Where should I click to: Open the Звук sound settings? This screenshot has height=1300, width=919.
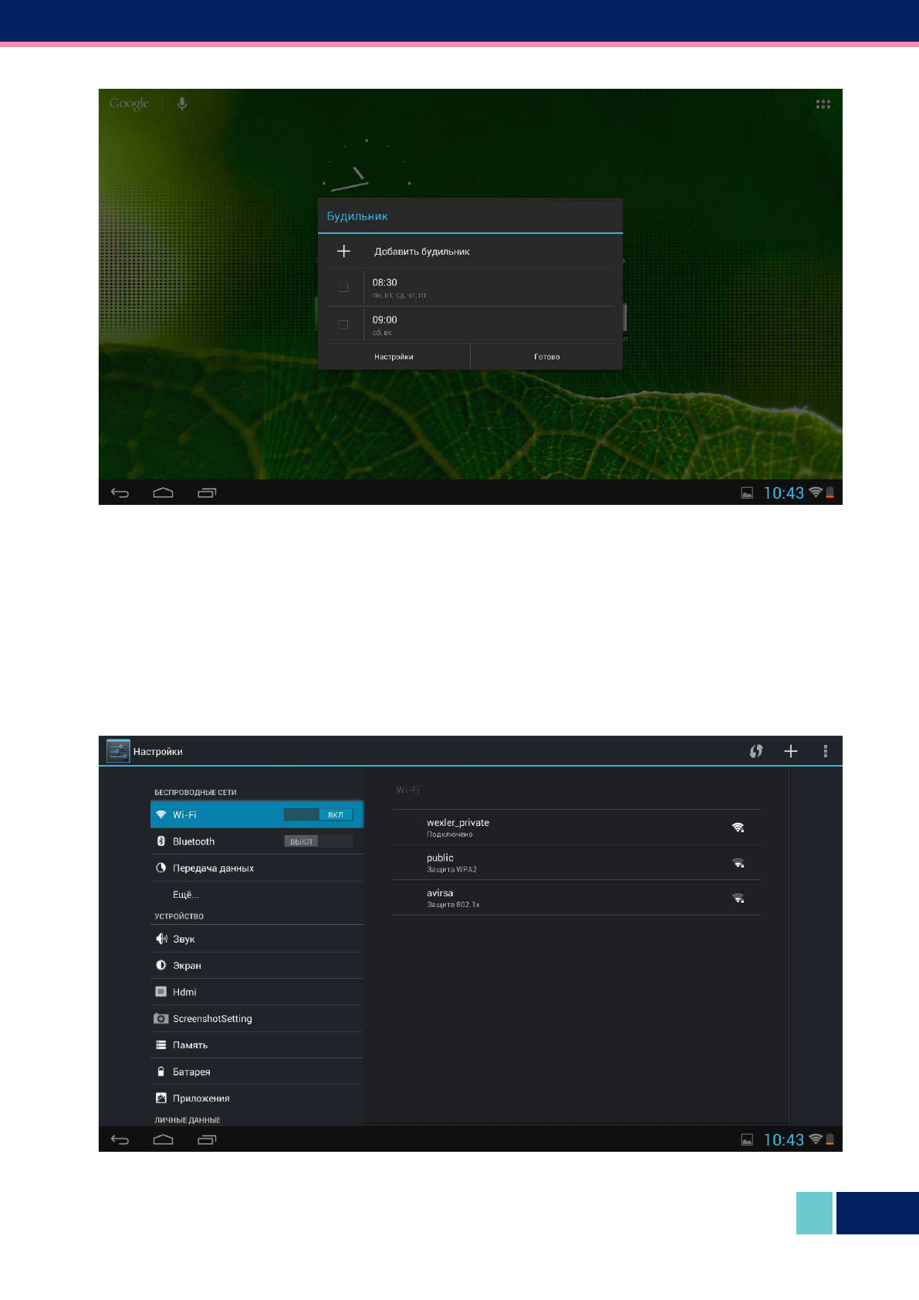coord(184,939)
